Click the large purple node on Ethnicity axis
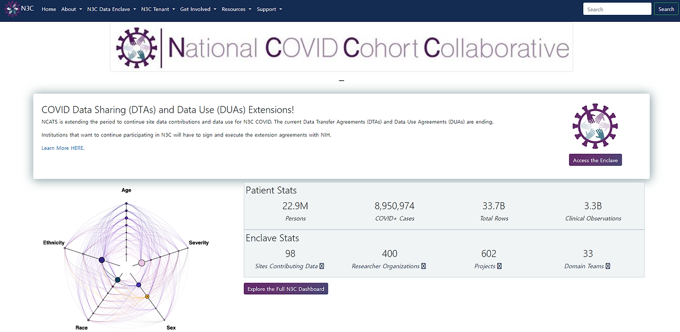This screenshot has width=680, height=332. click(101, 260)
